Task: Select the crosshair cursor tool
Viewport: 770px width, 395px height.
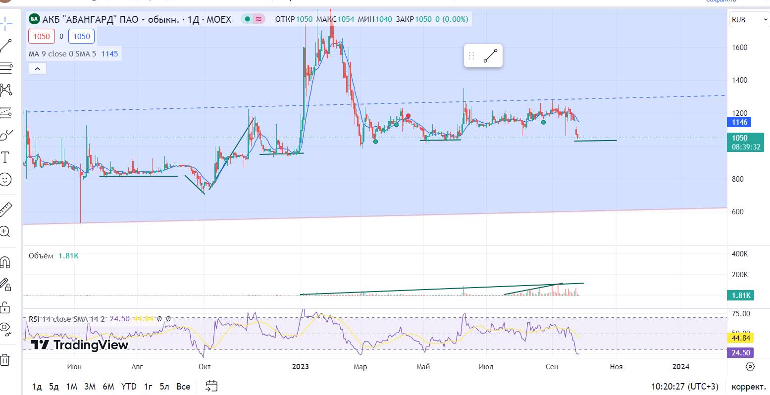Action: click(x=5, y=23)
